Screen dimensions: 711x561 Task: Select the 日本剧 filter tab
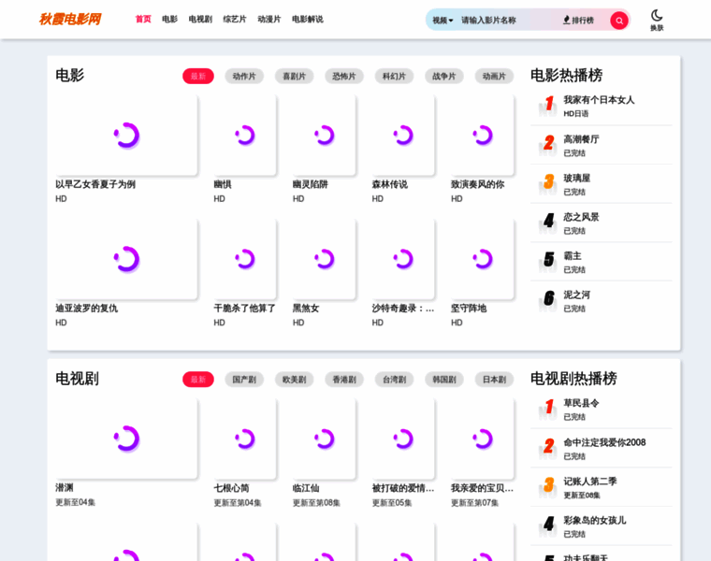tap(494, 380)
